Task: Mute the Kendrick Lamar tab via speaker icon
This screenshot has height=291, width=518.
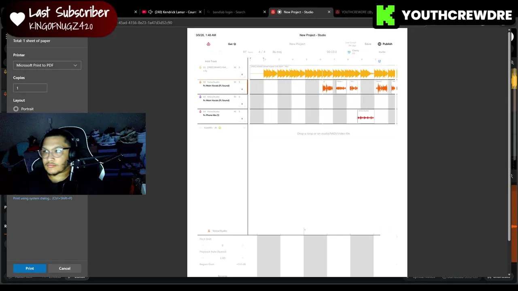Action: click(151, 12)
